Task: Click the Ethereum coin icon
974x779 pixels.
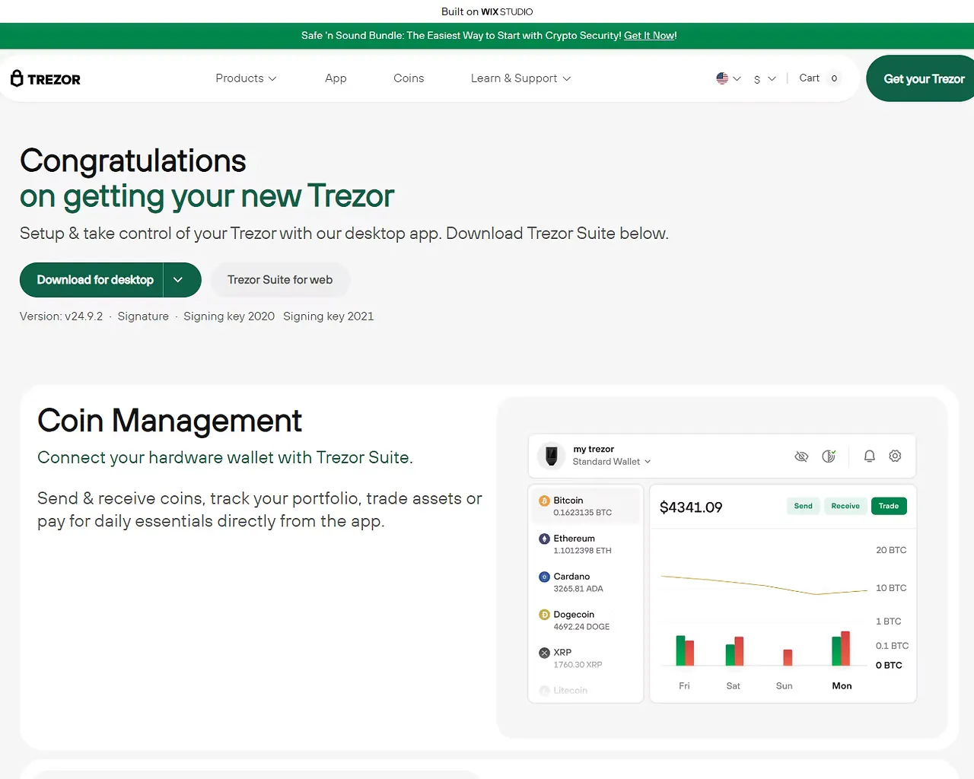Action: pyautogui.click(x=544, y=539)
